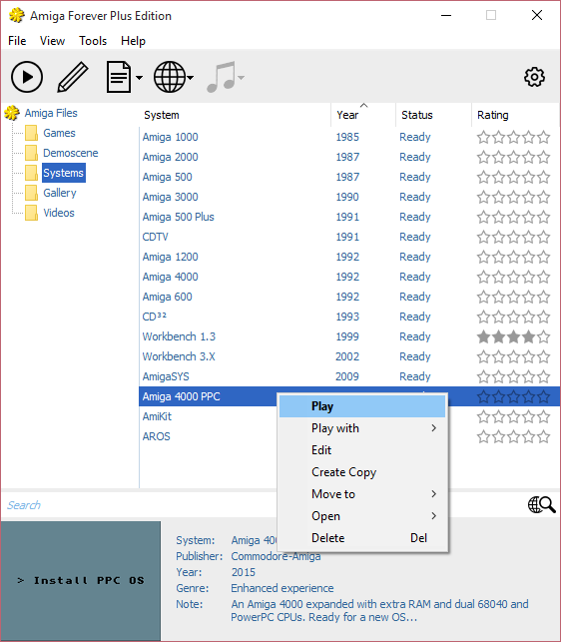This screenshot has width=561, height=642.
Task: Click the Edit pencil icon
Action: 73,77
